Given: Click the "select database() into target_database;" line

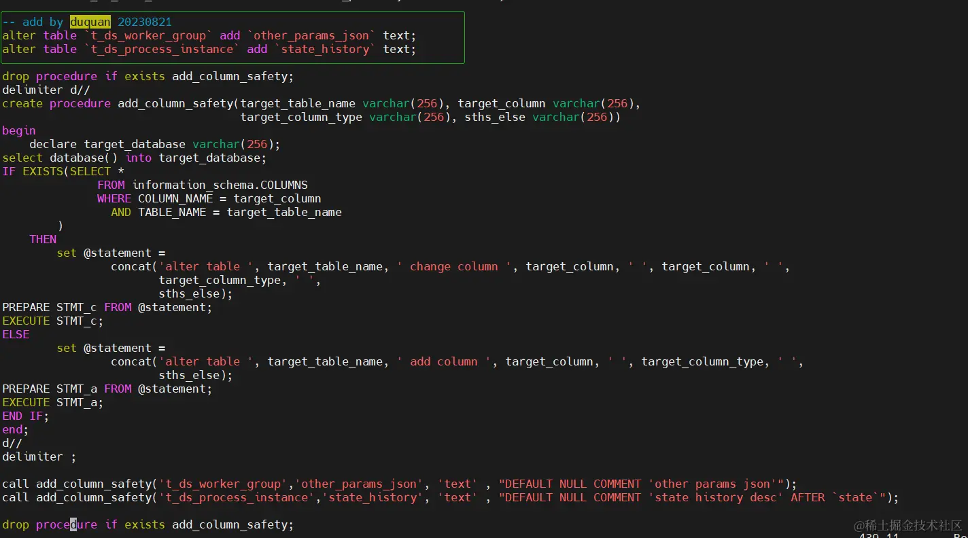Looking at the screenshot, I should 135,158.
